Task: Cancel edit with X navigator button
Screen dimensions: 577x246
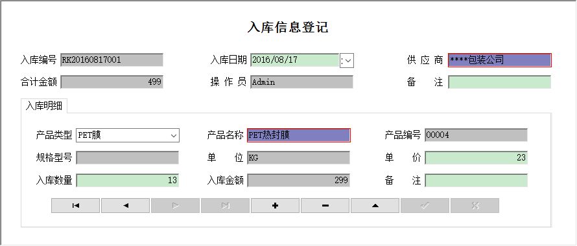Action: [475, 206]
